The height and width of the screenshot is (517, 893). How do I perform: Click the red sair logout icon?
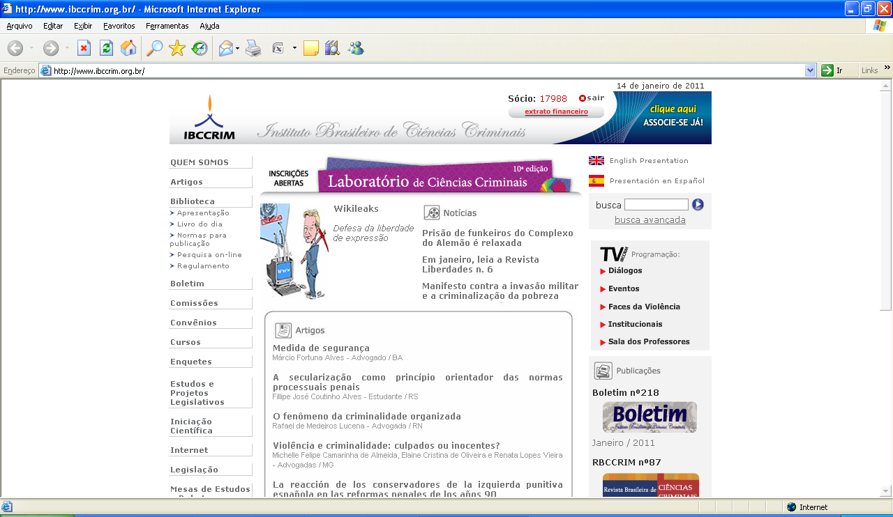tap(583, 98)
